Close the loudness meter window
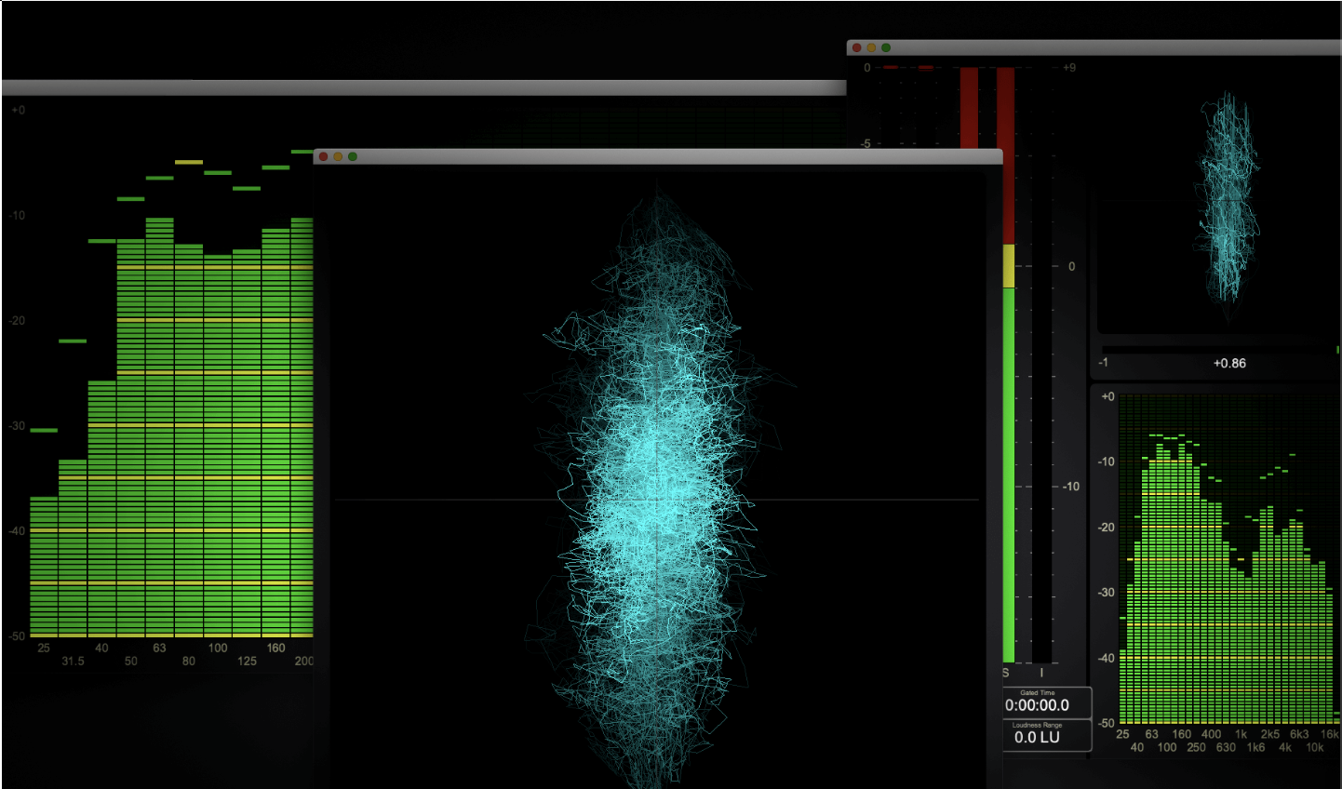 pyautogui.click(x=856, y=47)
